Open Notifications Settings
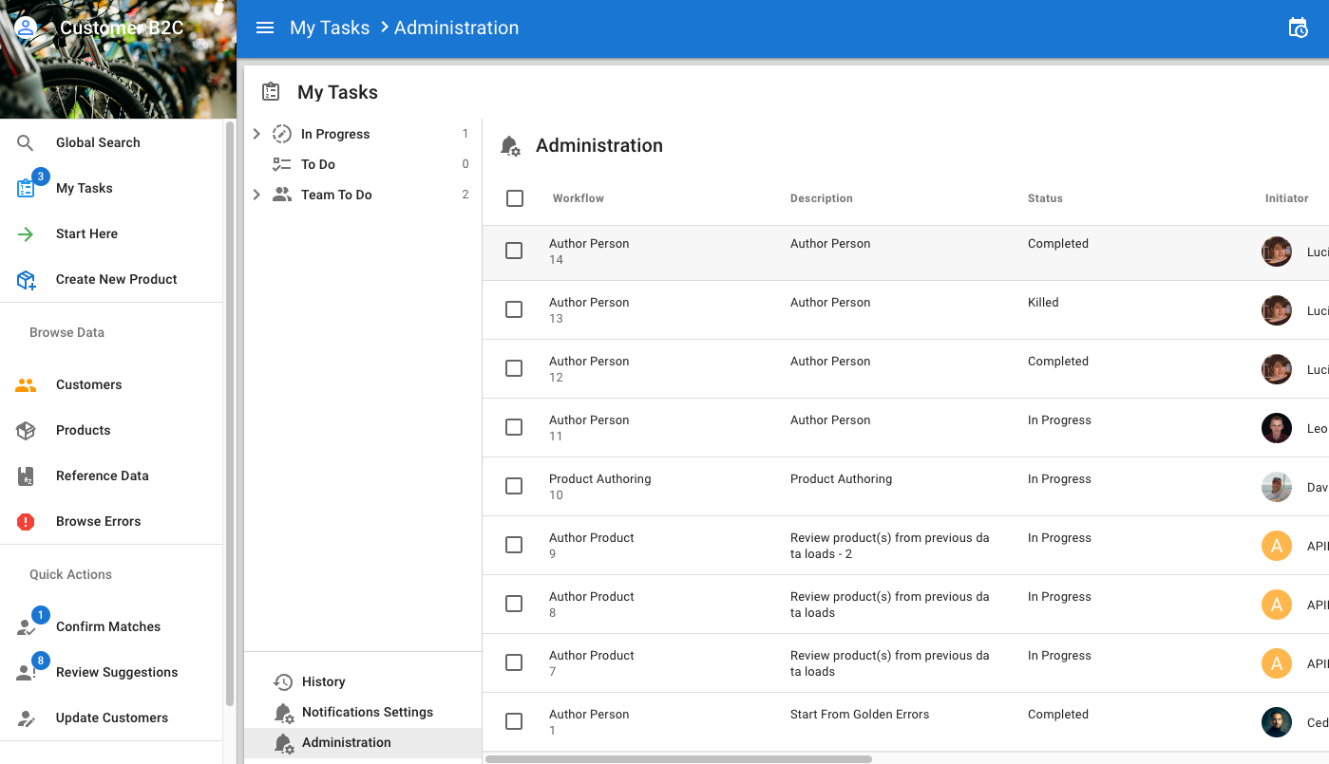This screenshot has height=764, width=1329. click(x=367, y=712)
